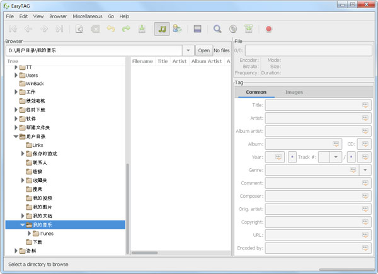Save files with the download-arrow icon
This screenshot has height=274, width=378.
[142, 29]
